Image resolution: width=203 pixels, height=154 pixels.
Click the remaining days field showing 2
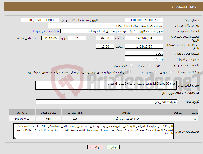point(77,38)
